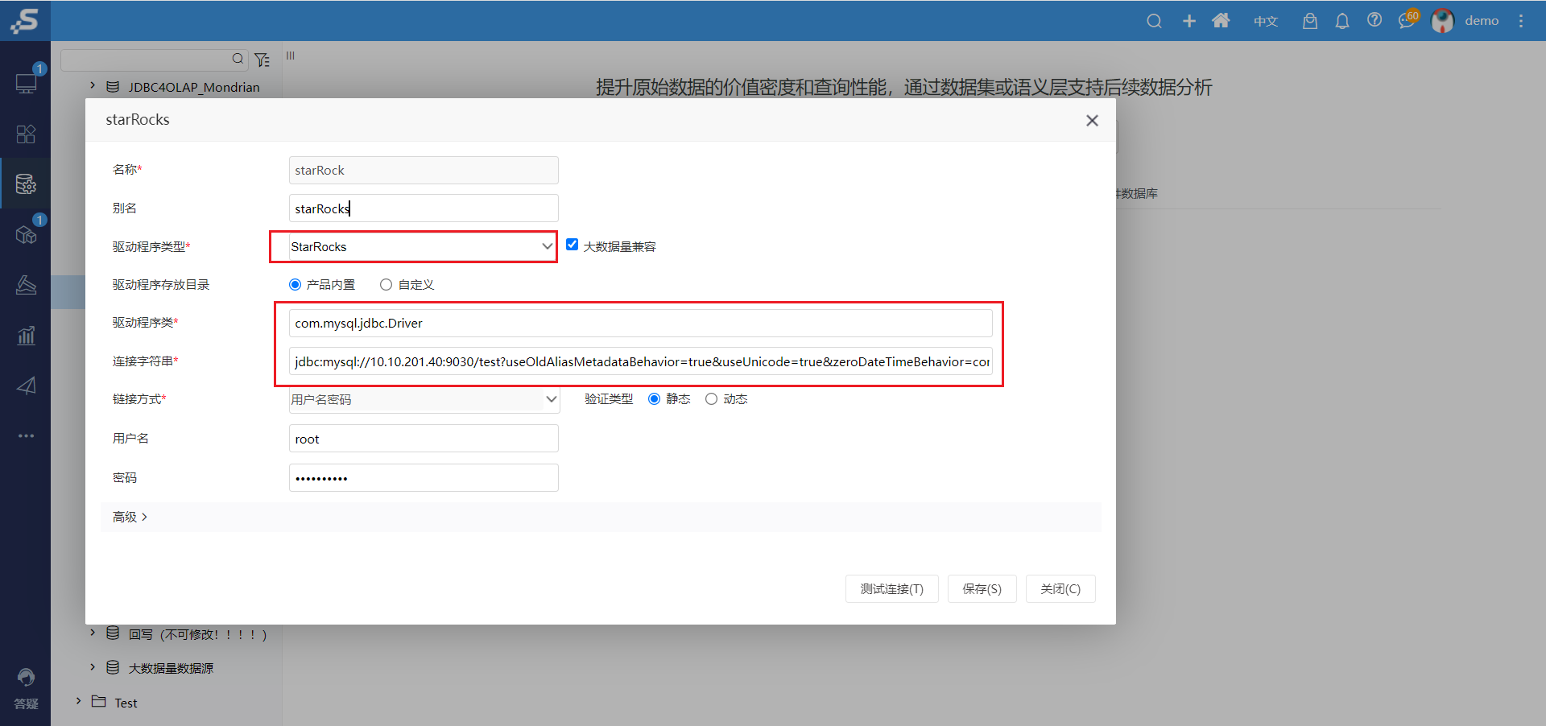Open the paper plane publish sidebar icon
Image resolution: width=1546 pixels, height=726 pixels.
[x=26, y=386]
